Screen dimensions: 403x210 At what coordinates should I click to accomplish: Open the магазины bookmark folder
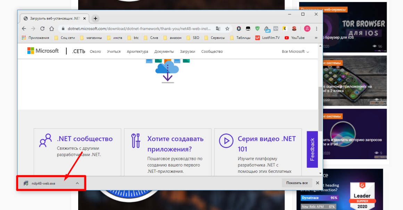pos(91,38)
